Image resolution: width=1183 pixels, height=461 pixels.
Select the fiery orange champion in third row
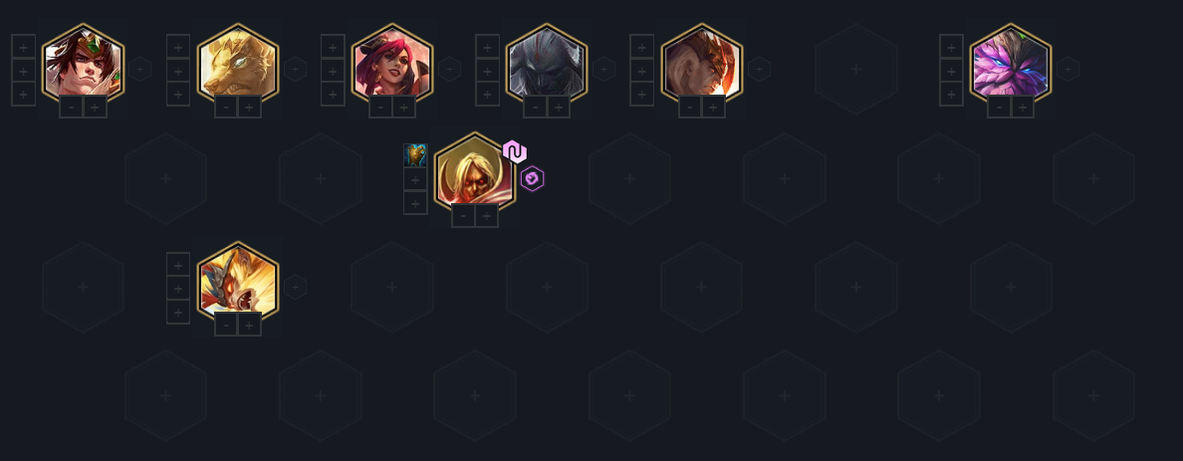click(x=238, y=282)
